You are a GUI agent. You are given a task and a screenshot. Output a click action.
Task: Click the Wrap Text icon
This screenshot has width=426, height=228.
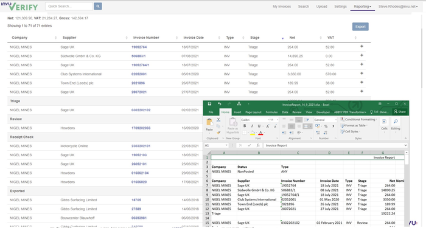[307, 120]
